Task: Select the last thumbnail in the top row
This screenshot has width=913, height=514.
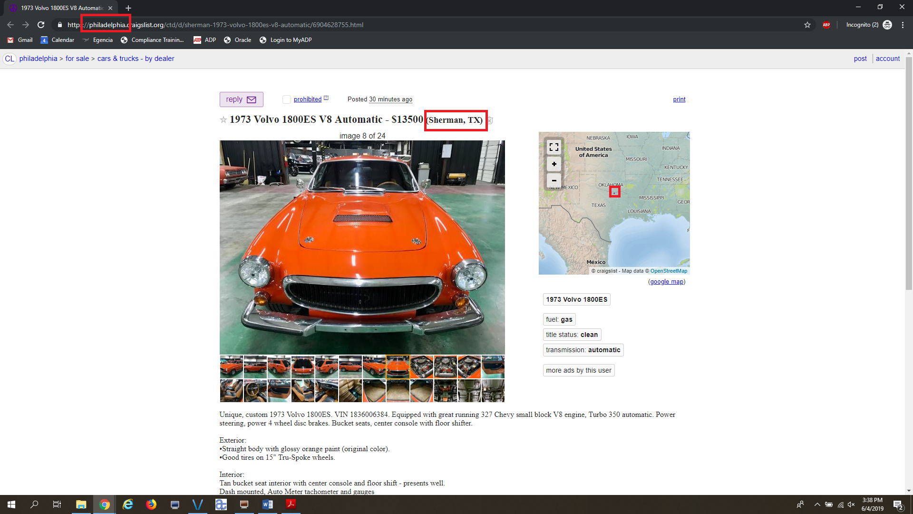Action: click(x=493, y=367)
